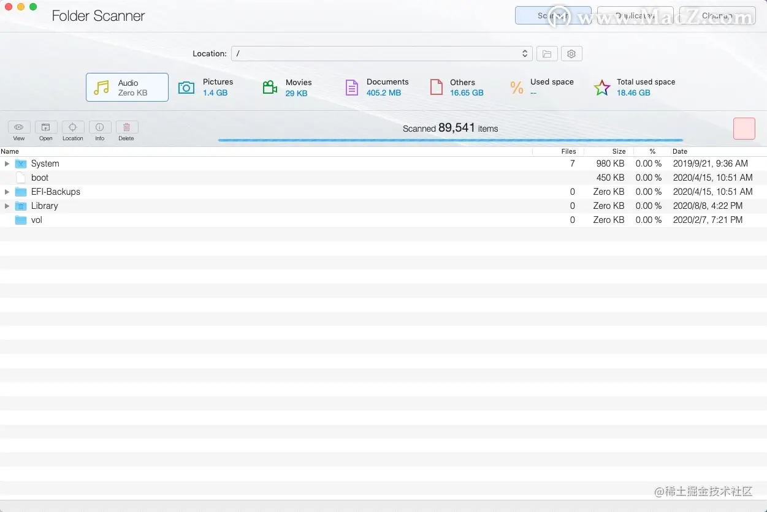Click the scan progress bar

pyautogui.click(x=451, y=140)
